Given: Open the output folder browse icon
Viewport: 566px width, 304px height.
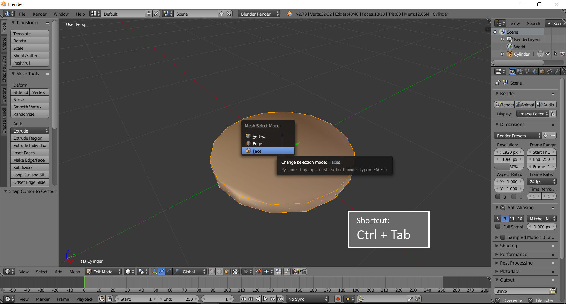Looking at the screenshot, I should pyautogui.click(x=553, y=291).
